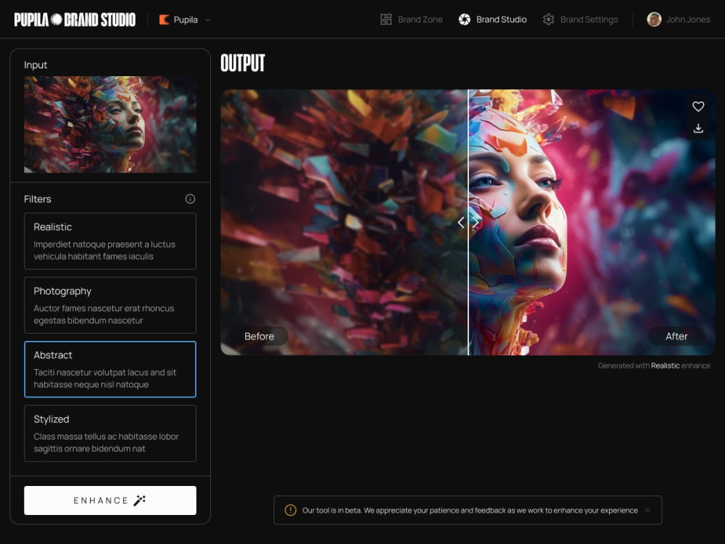
Task: Click the After label
Action: point(676,337)
